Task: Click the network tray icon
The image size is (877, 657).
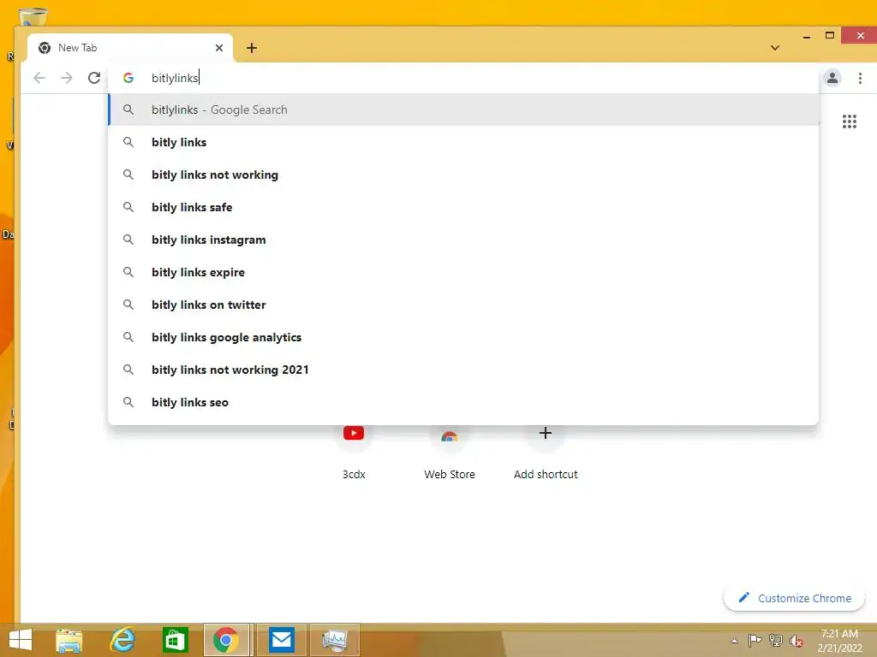Action: pos(776,640)
